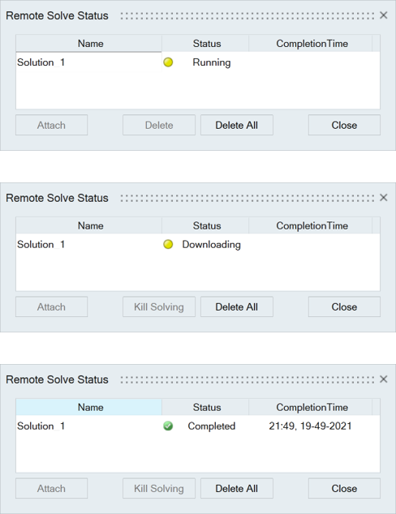
Task: Select Solution_1 row with Running status
Action: [198, 62]
